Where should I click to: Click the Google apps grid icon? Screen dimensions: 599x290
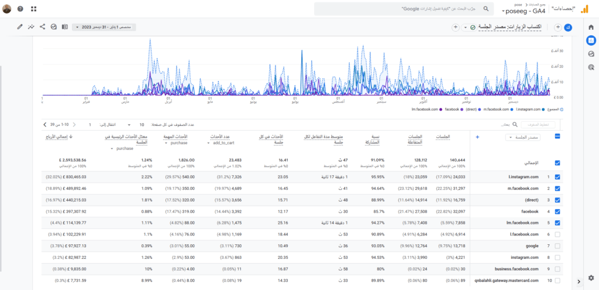(x=33, y=9)
